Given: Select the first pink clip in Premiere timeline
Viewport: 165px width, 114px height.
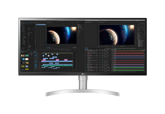Looking at the screenshot, I should (43, 60).
